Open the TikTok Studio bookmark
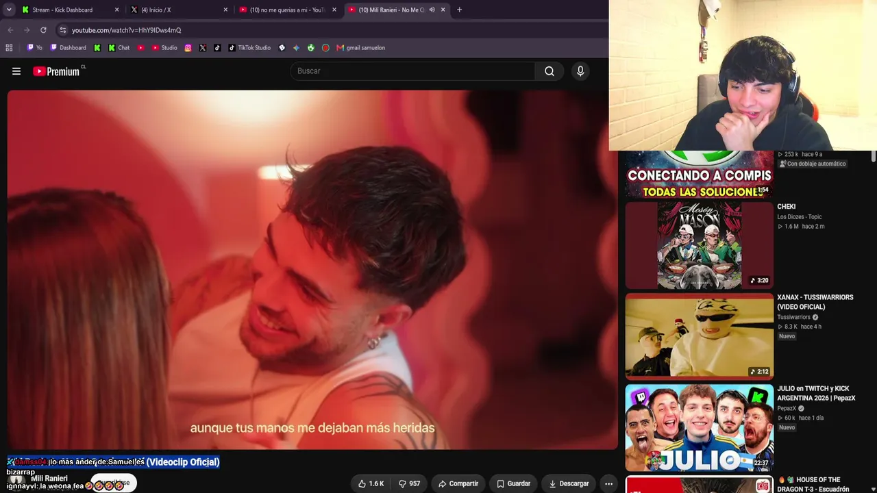877x493 pixels. [249, 48]
